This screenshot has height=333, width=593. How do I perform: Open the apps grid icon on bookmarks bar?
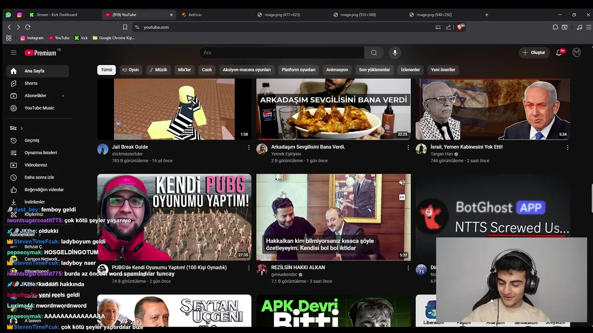8,38
